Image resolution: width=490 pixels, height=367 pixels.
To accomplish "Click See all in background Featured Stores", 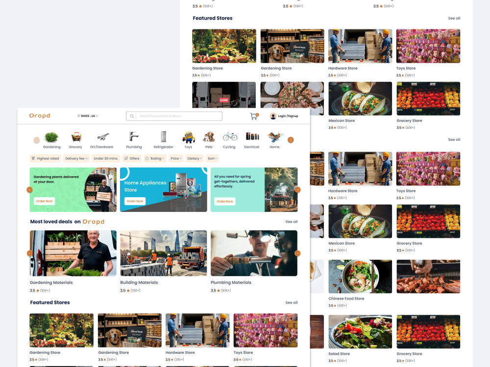I will pos(454,19).
